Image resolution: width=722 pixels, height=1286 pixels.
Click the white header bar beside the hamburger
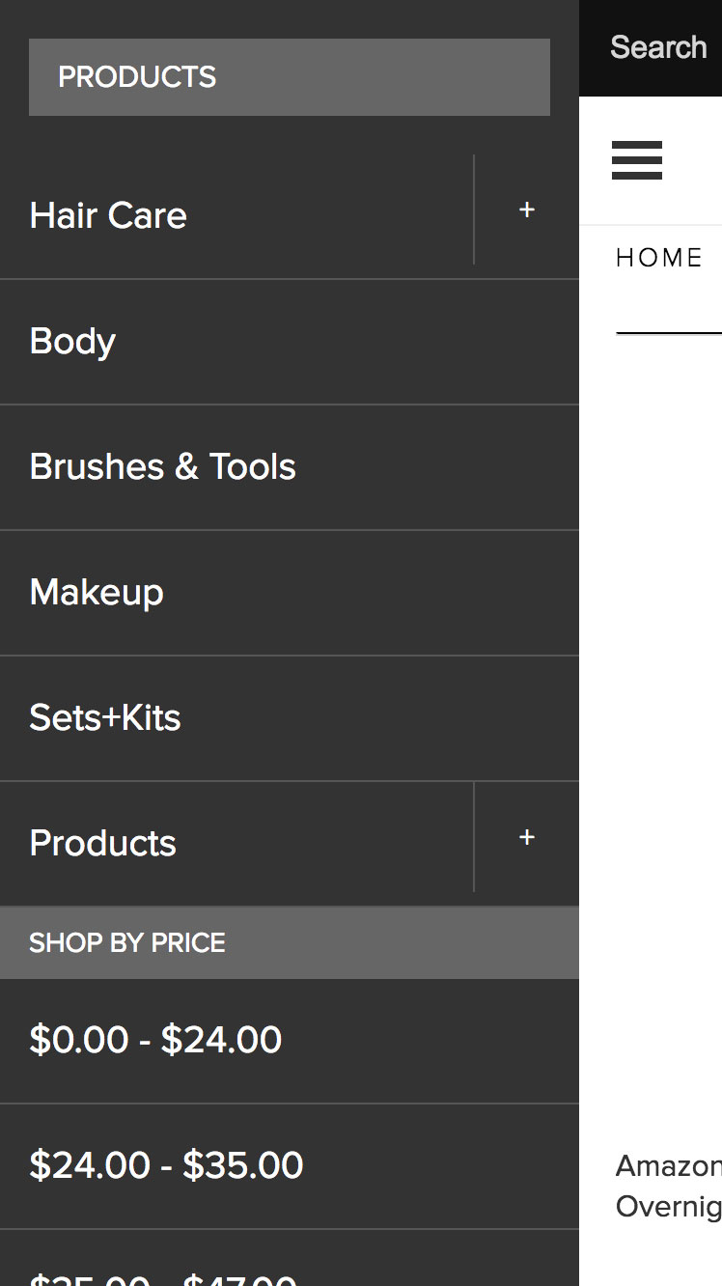[697, 160]
